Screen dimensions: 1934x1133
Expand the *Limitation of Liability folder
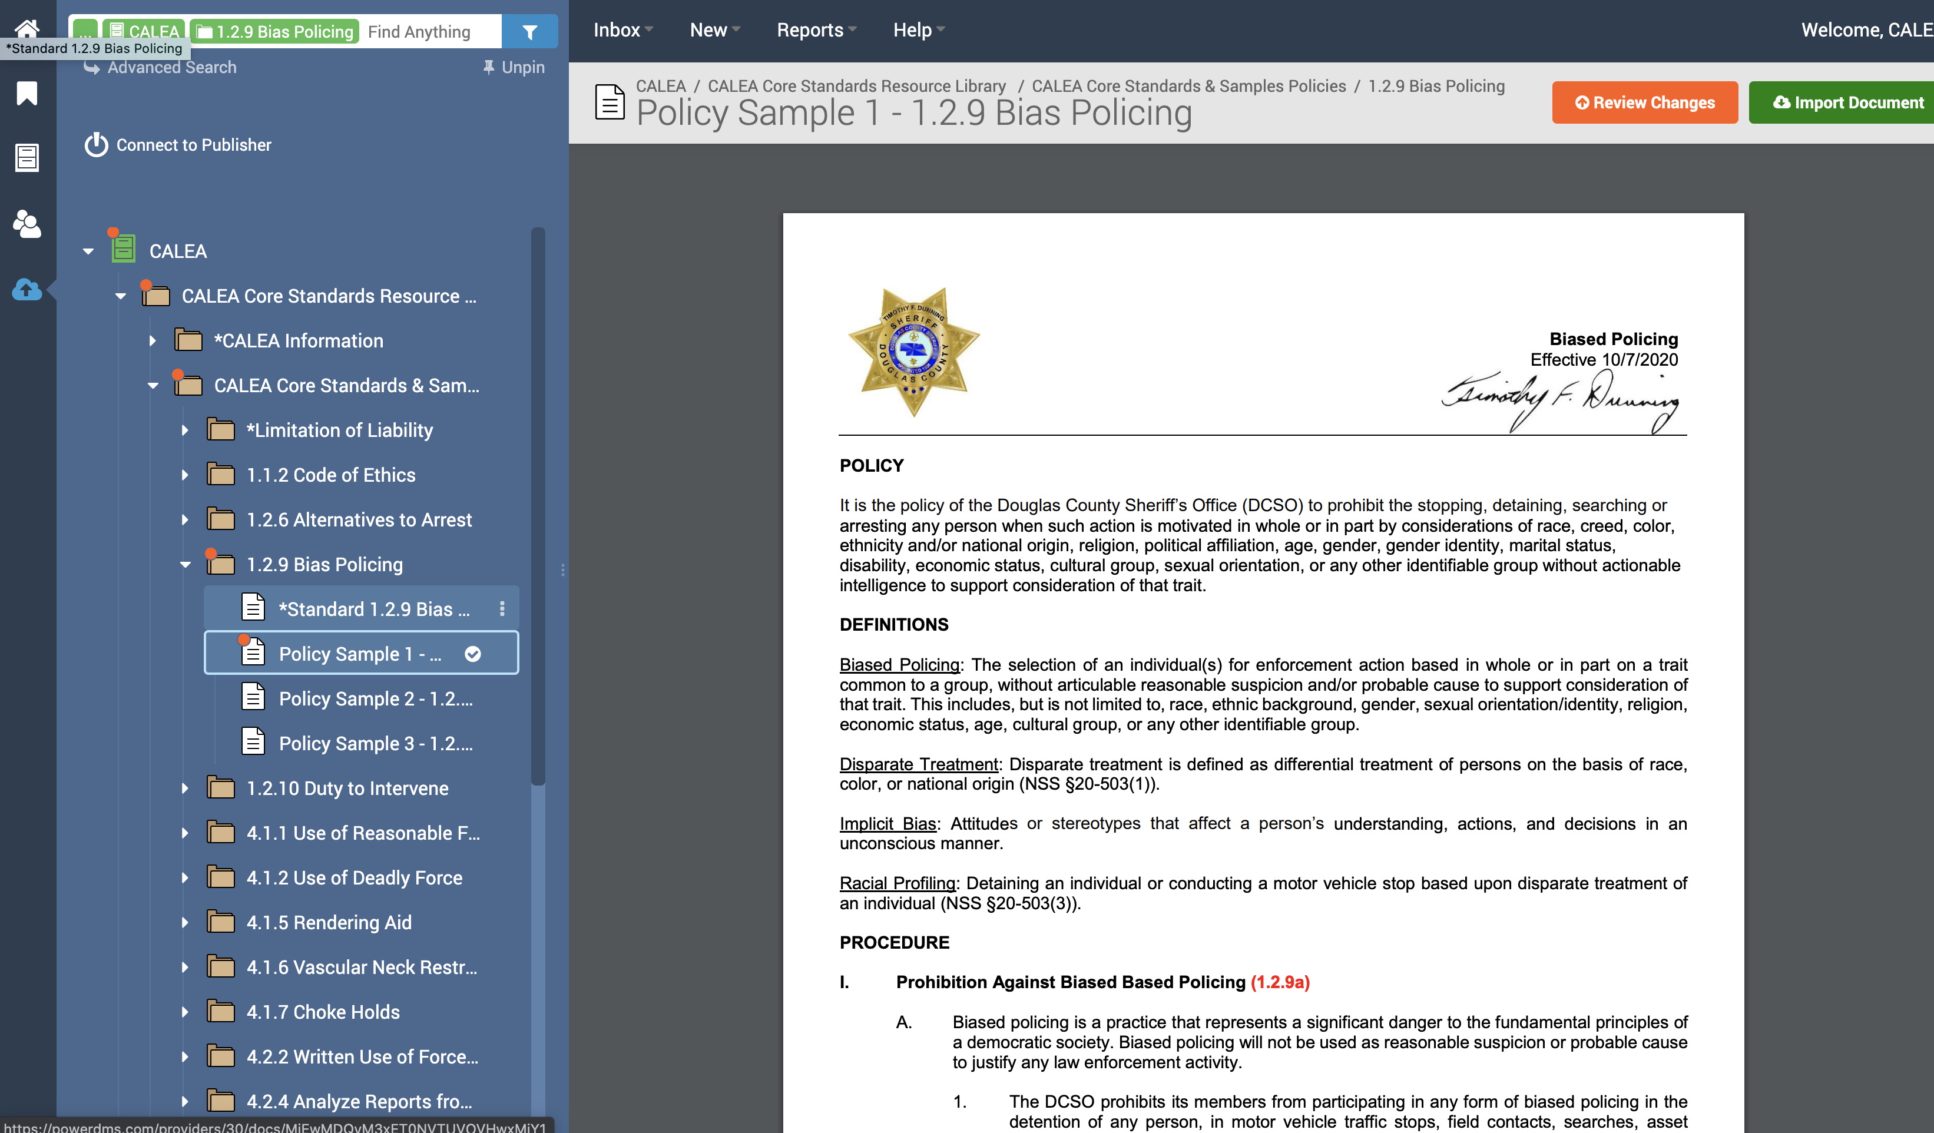pyautogui.click(x=184, y=430)
